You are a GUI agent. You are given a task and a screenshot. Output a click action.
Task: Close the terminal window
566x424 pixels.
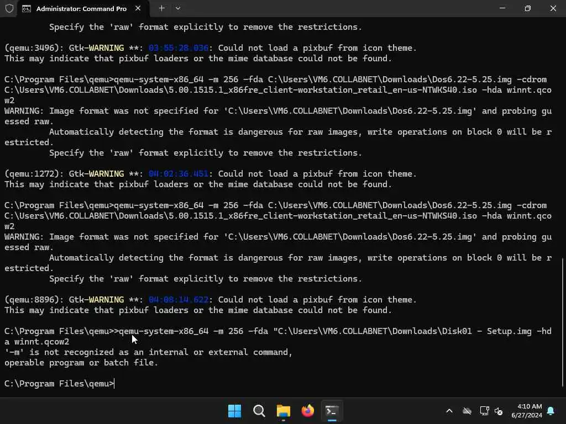(553, 8)
